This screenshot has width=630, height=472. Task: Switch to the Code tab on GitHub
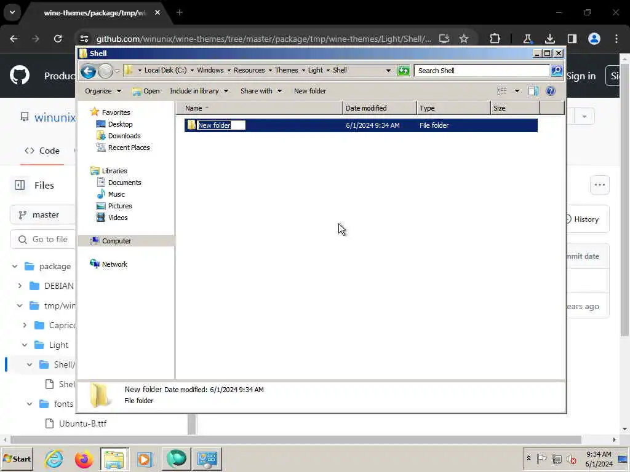coord(42,151)
